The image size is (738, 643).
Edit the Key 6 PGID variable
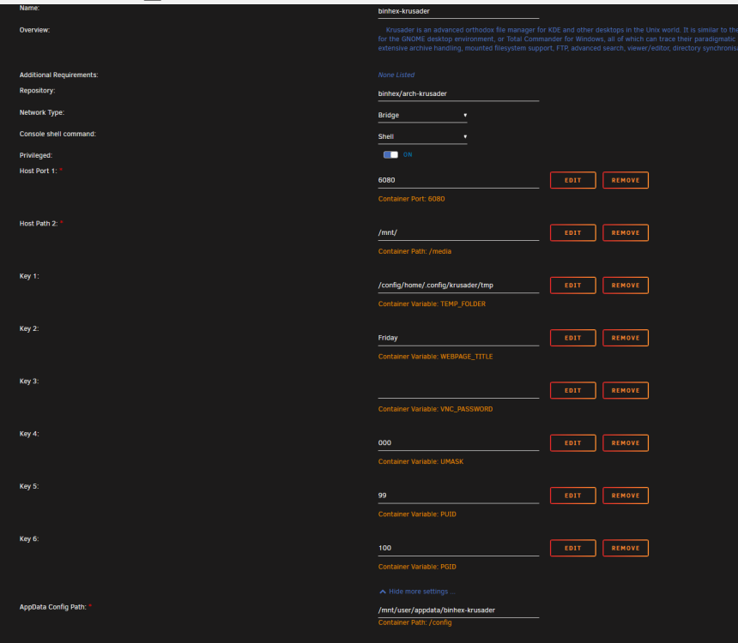click(572, 549)
